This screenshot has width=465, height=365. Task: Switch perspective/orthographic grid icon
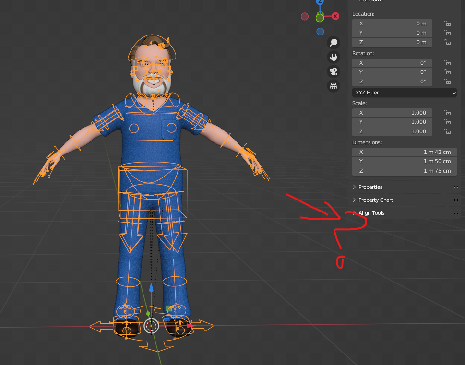(334, 86)
